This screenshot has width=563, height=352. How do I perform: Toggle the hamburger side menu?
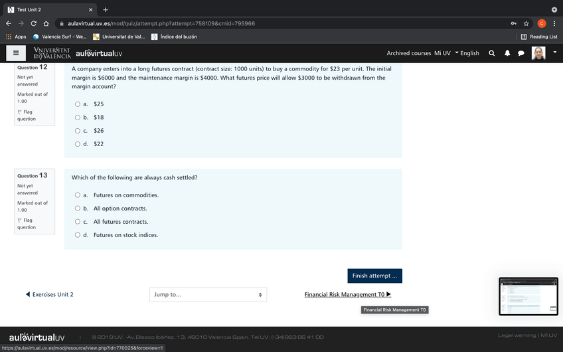click(16, 53)
